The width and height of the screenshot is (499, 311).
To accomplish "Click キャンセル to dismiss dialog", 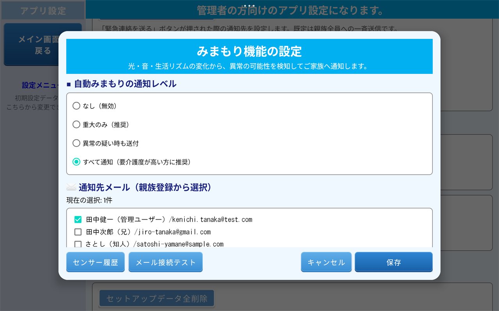I will point(326,262).
